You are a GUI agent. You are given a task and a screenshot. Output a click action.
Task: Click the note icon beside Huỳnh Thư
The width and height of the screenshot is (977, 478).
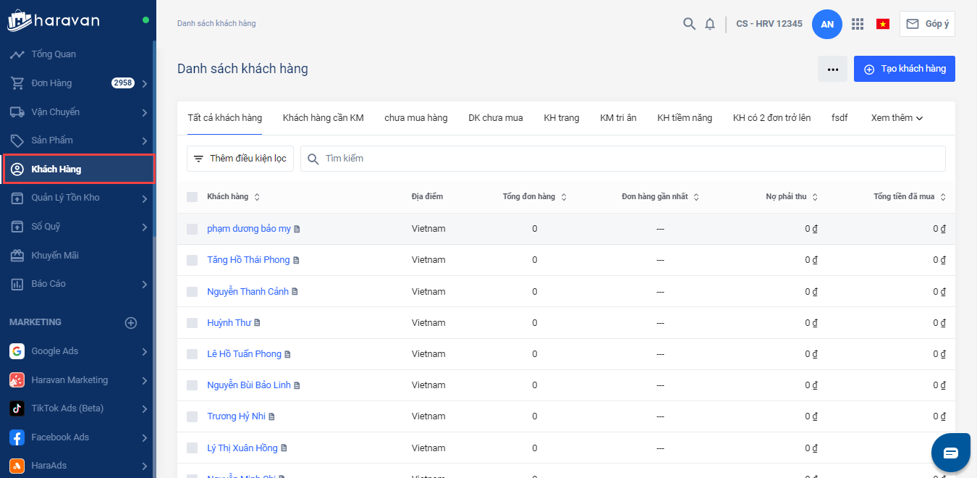257,323
